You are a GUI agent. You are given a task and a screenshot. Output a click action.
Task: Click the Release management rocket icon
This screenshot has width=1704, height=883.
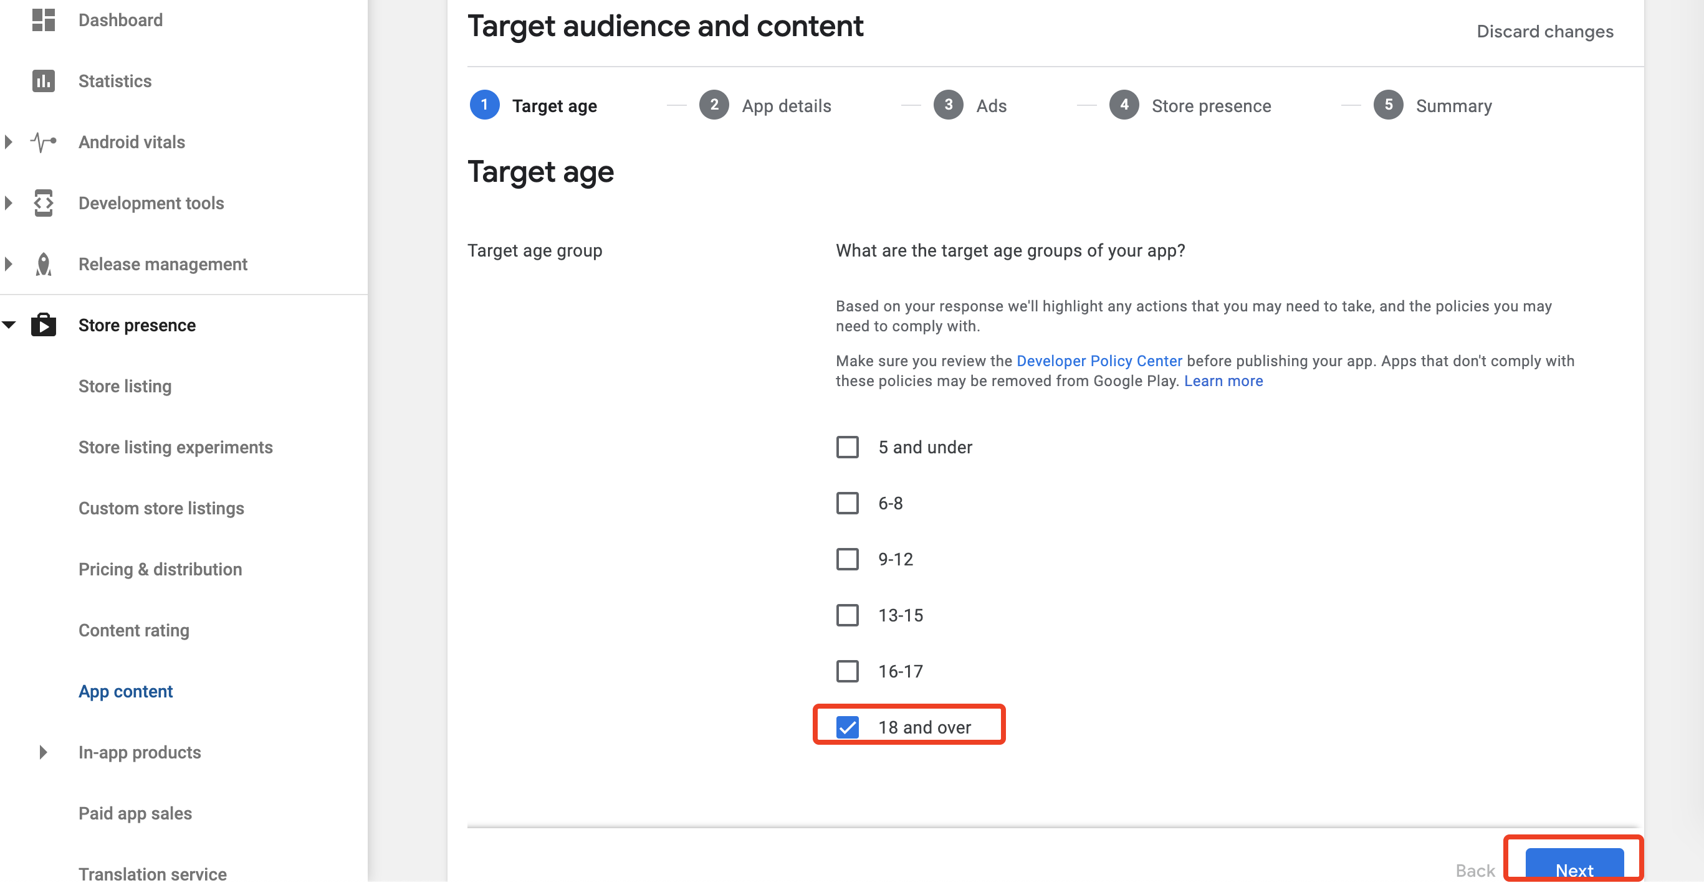[x=44, y=263]
